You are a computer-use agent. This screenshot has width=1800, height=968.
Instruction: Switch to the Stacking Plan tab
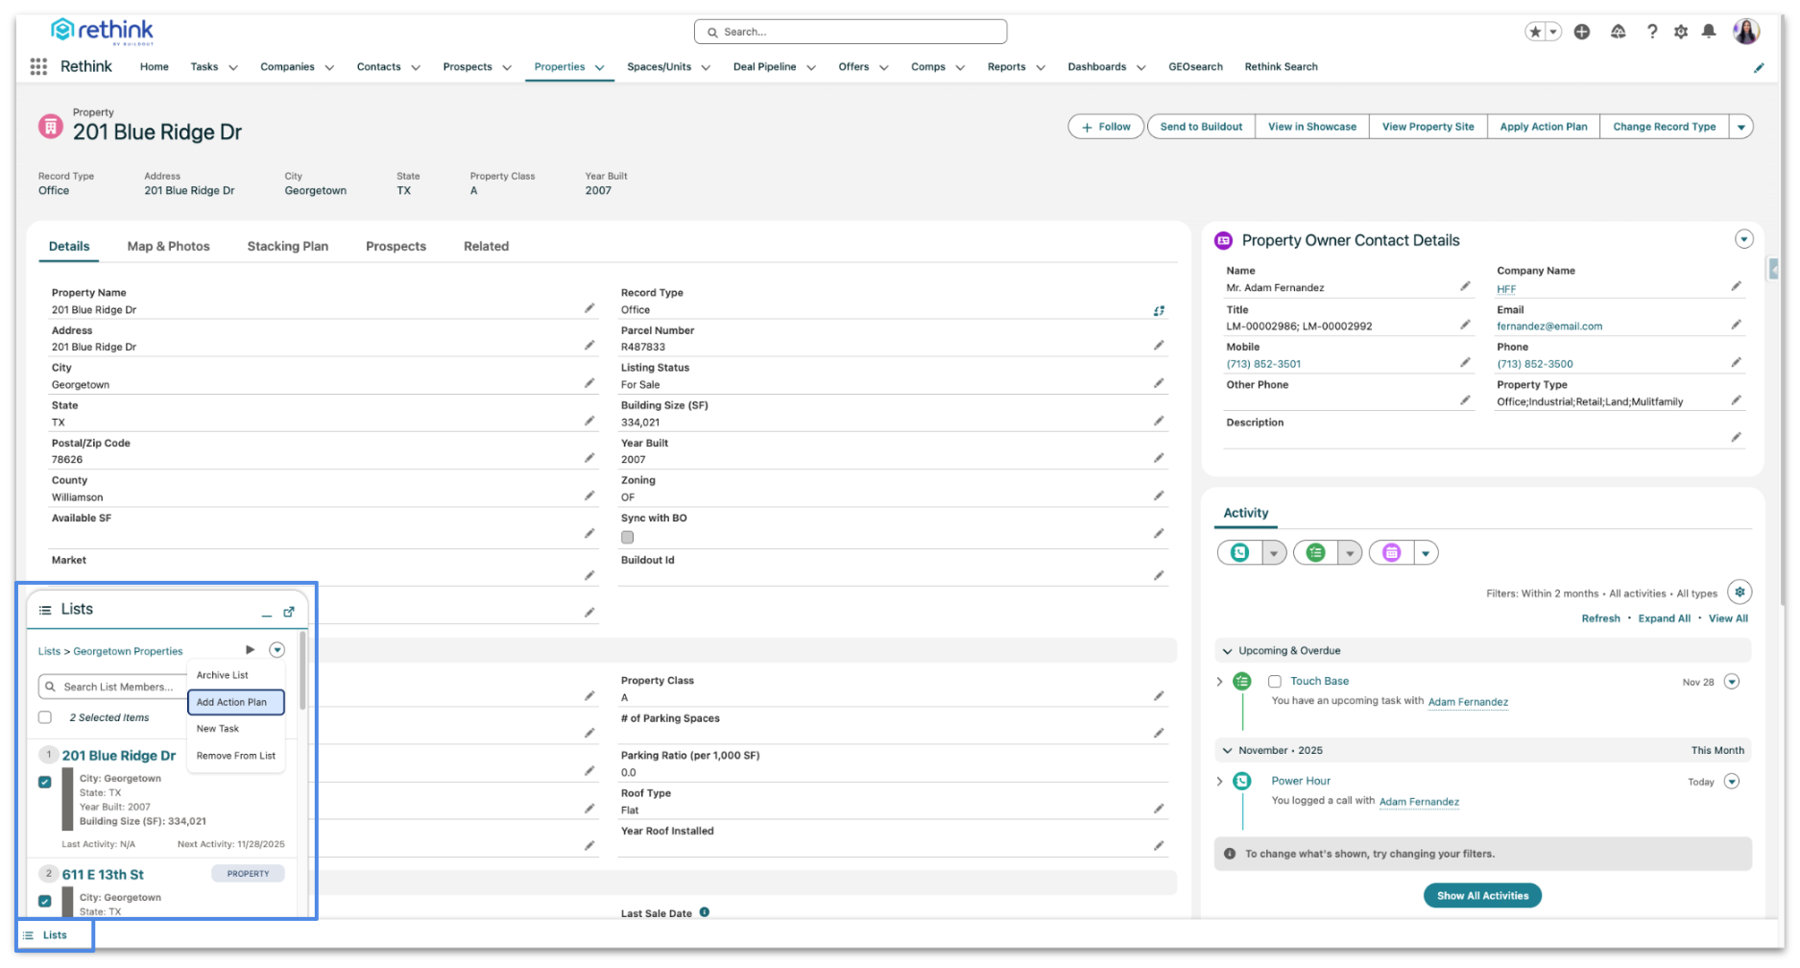(x=288, y=247)
